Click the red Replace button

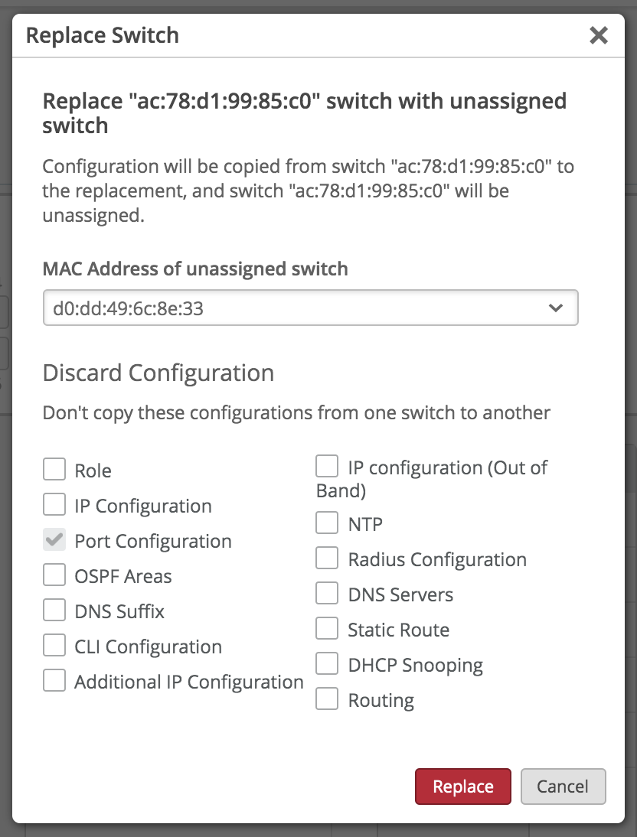(x=462, y=787)
